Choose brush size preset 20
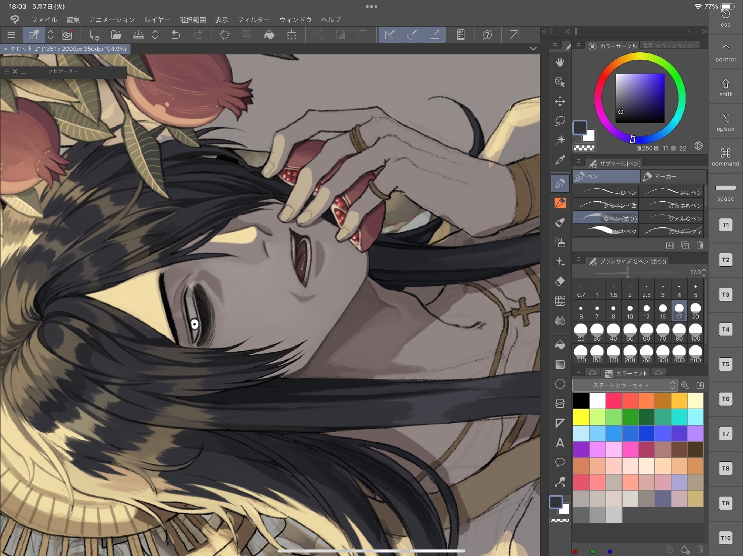743x556 pixels. point(695,310)
